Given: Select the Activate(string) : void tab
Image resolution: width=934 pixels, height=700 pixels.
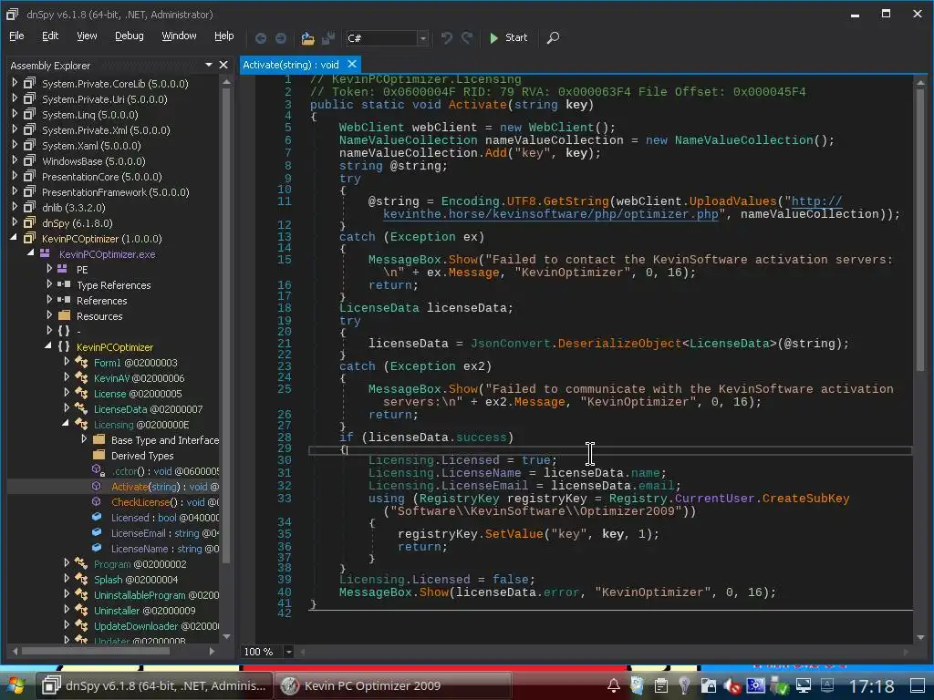Looking at the screenshot, I should tap(291, 65).
